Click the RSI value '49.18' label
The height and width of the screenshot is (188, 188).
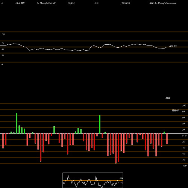pos(173,46)
